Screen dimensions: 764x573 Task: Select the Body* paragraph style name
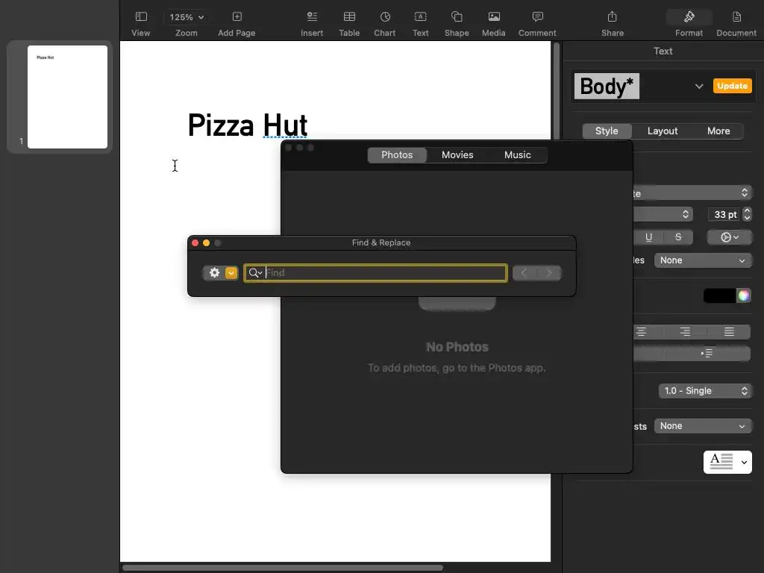pyautogui.click(x=607, y=87)
